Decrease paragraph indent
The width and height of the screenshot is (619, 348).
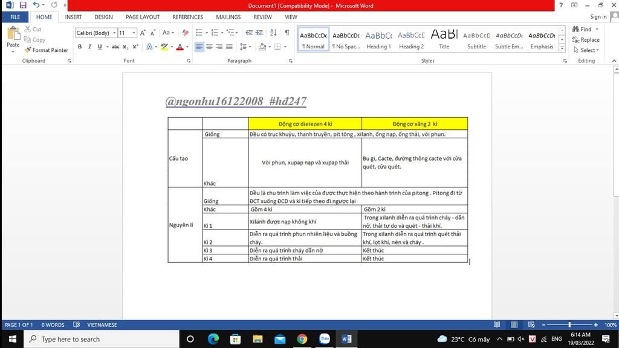coord(249,33)
